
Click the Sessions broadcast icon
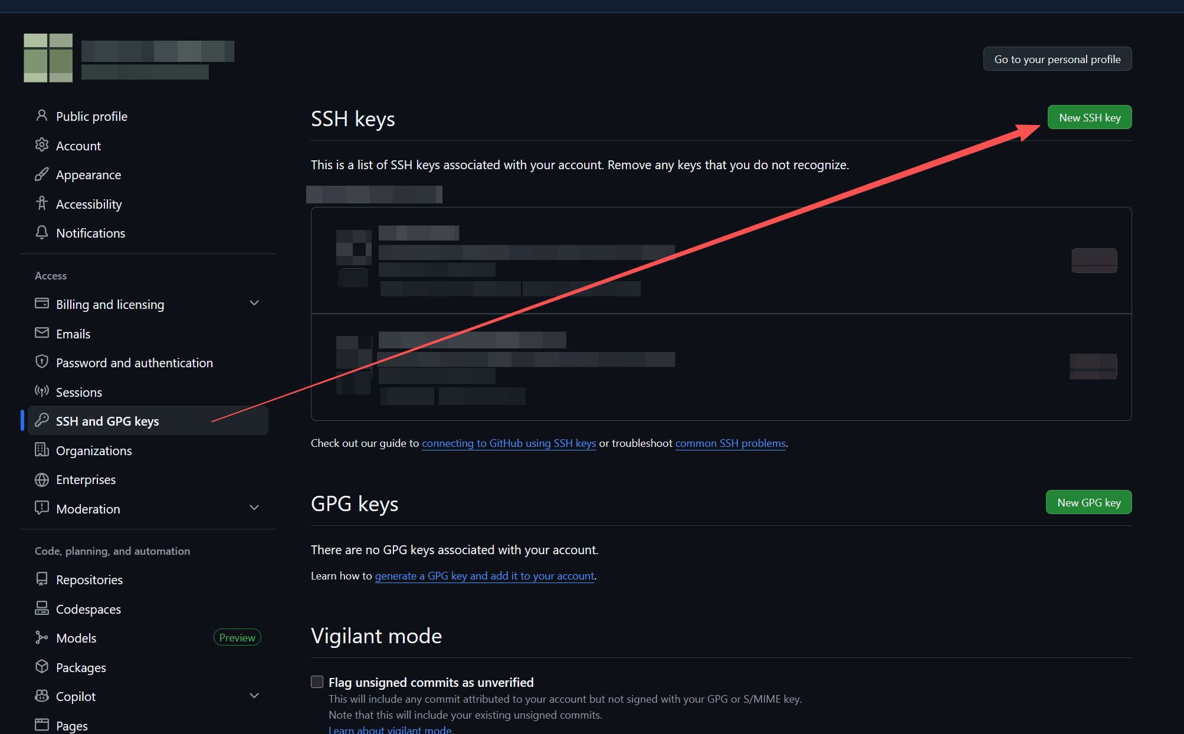[42, 391]
